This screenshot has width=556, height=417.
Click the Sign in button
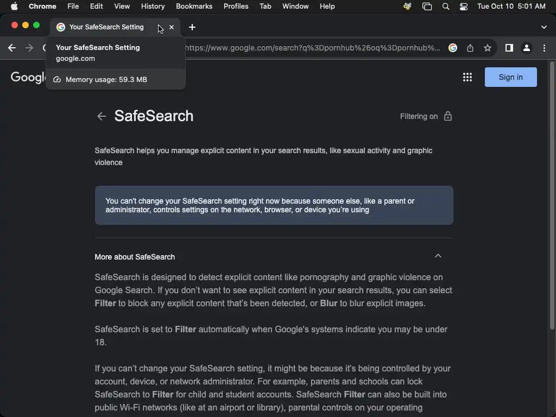510,77
